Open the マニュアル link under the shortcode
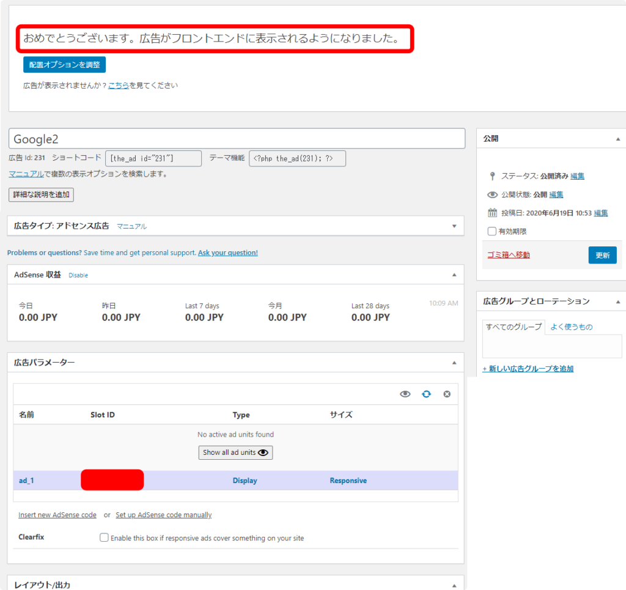This screenshot has width=626, height=590. (x=26, y=174)
